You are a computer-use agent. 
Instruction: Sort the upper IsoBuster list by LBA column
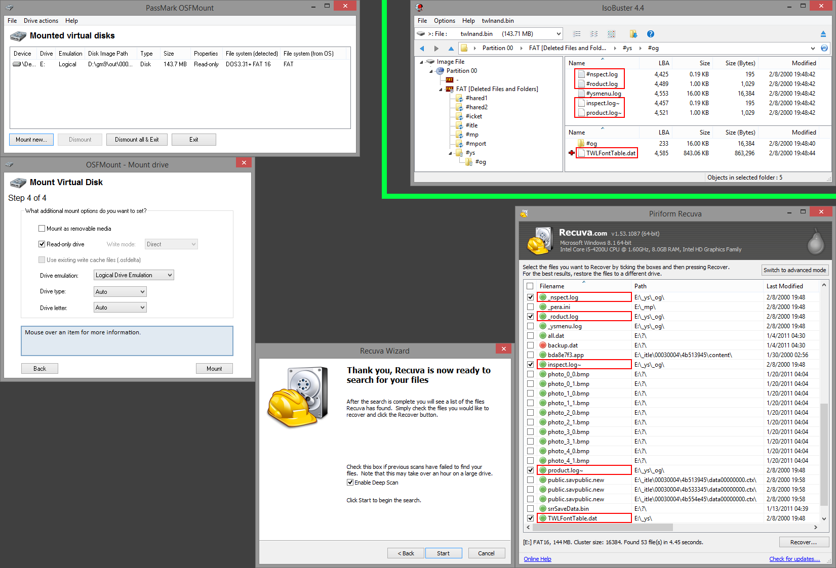(655, 63)
